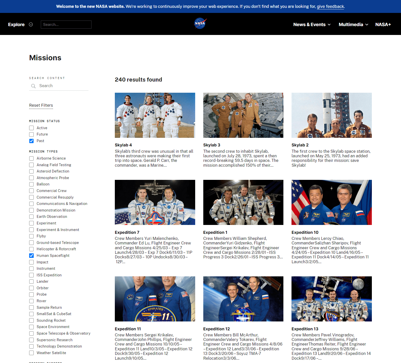
Task: Expand the Multimedia dropdown menu
Action: tap(353, 25)
